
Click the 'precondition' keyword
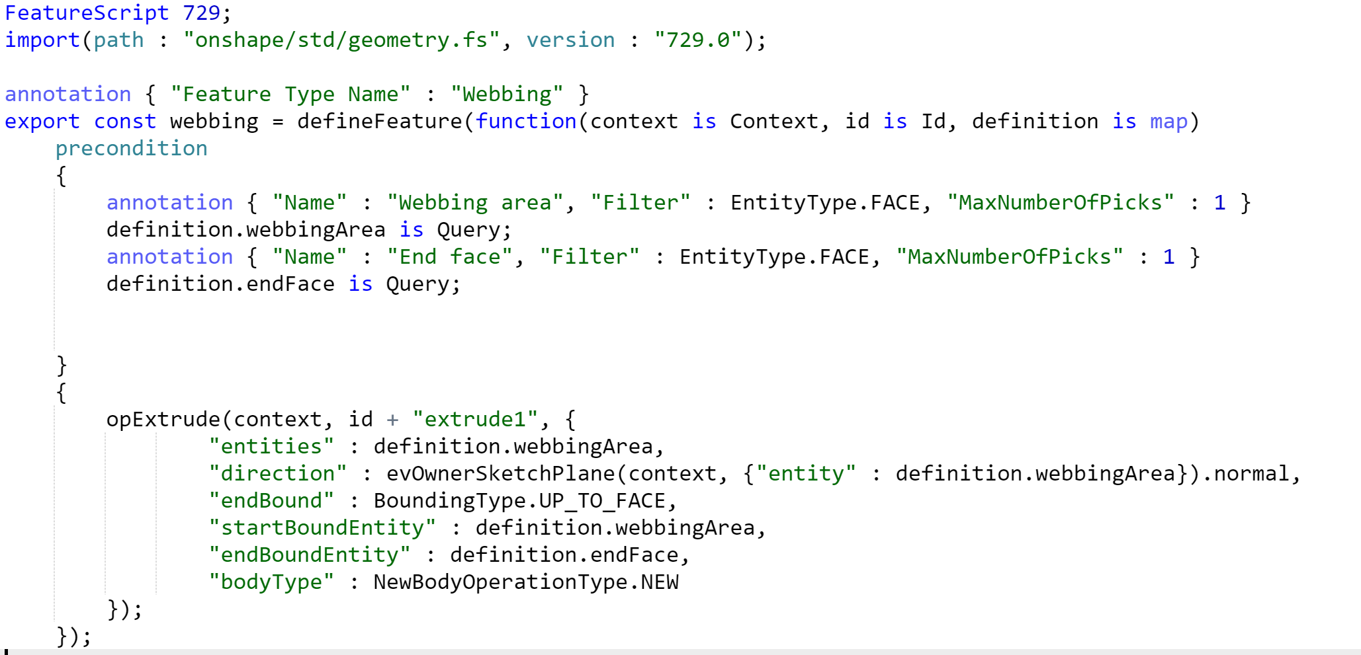(132, 148)
